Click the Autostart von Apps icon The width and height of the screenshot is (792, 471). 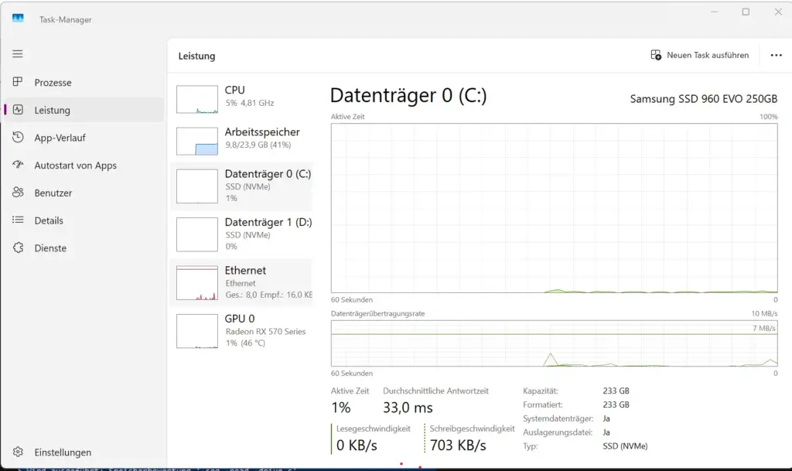[x=18, y=165]
